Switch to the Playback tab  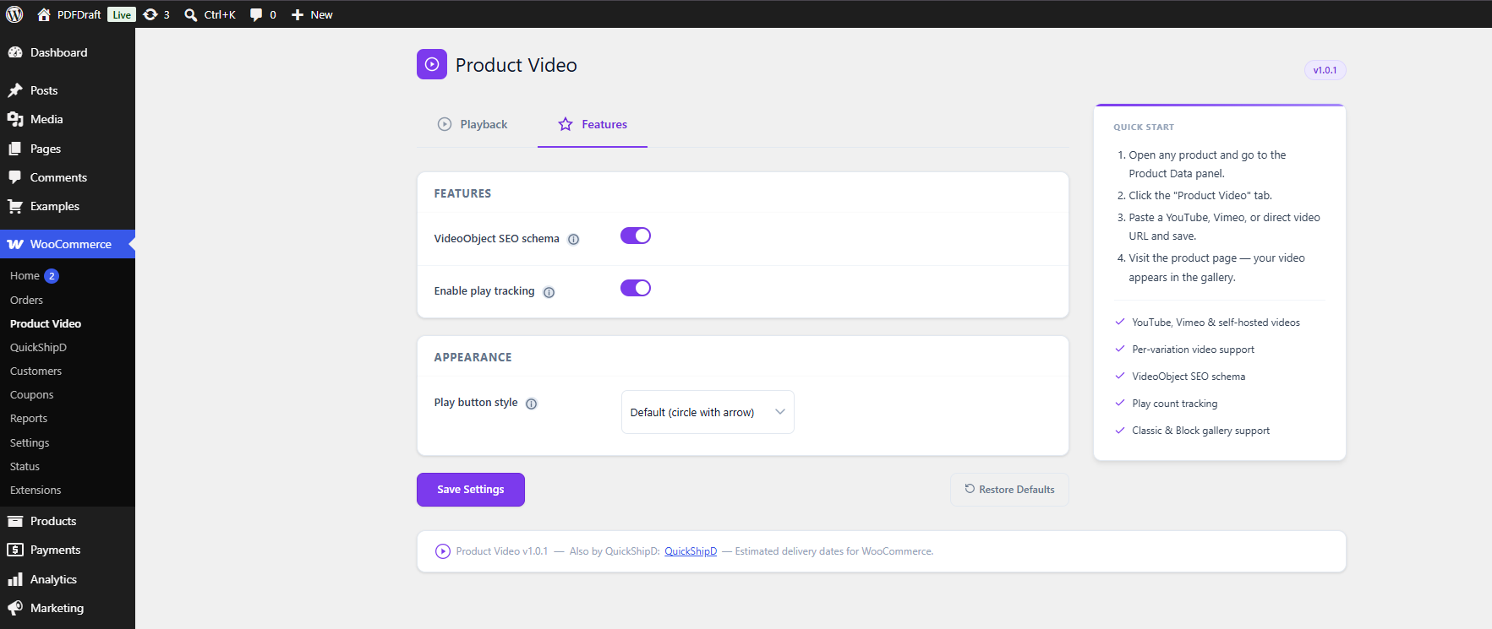tap(473, 124)
